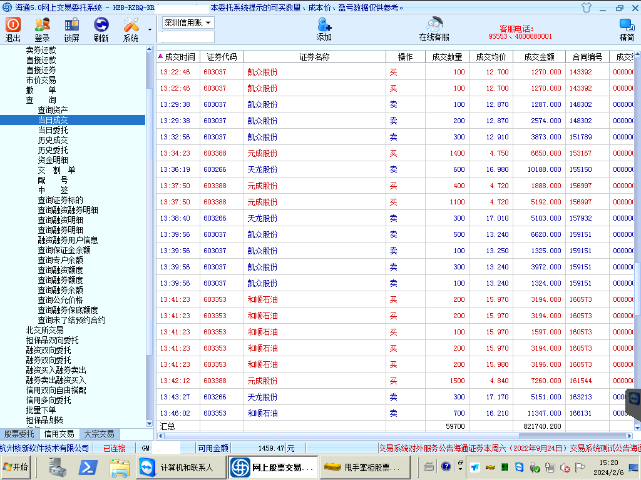
Task: Click the 资金明细 sidebar entry
Action: click(x=53, y=160)
